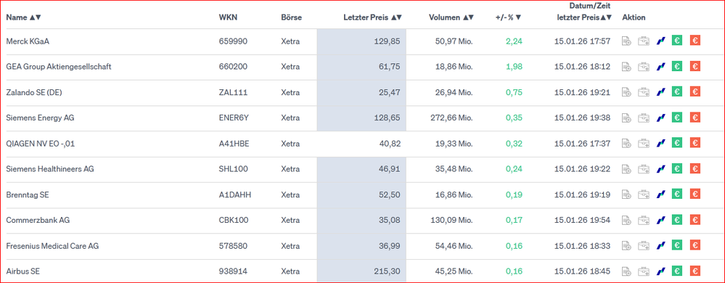Open Merck KGaA stock link
This screenshot has height=283, width=725.
click(x=28, y=41)
